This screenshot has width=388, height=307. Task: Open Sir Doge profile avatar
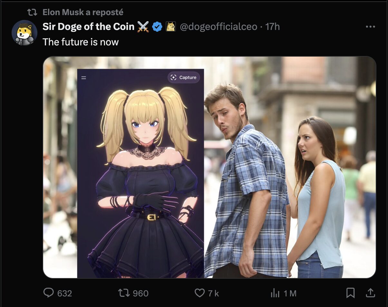(24, 33)
